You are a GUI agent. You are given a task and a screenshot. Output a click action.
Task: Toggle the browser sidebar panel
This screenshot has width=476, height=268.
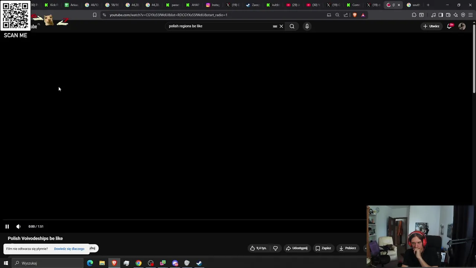click(x=441, y=15)
